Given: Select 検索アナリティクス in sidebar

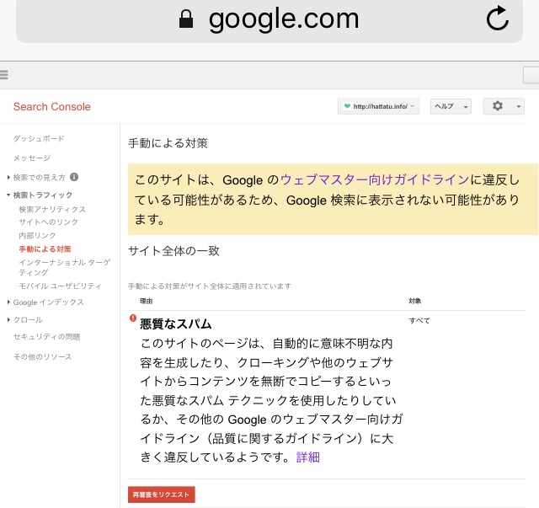Looking at the screenshot, I should coord(52,209).
